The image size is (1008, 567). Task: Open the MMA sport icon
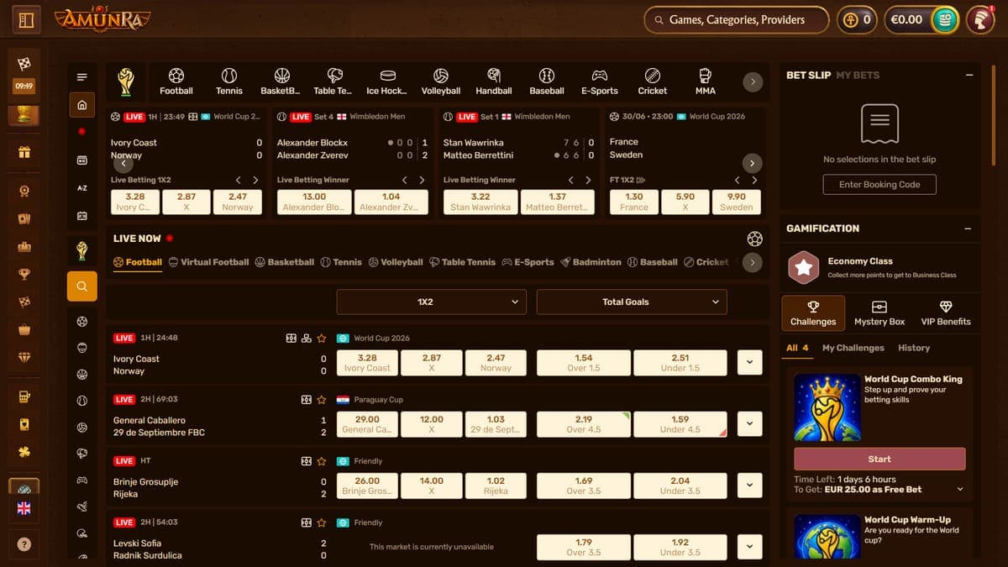(706, 81)
